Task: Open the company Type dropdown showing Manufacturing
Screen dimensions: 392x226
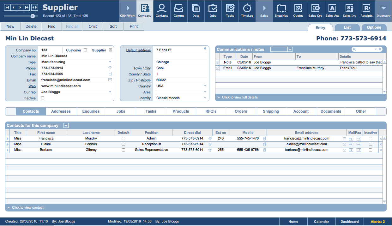Action: click(110, 62)
